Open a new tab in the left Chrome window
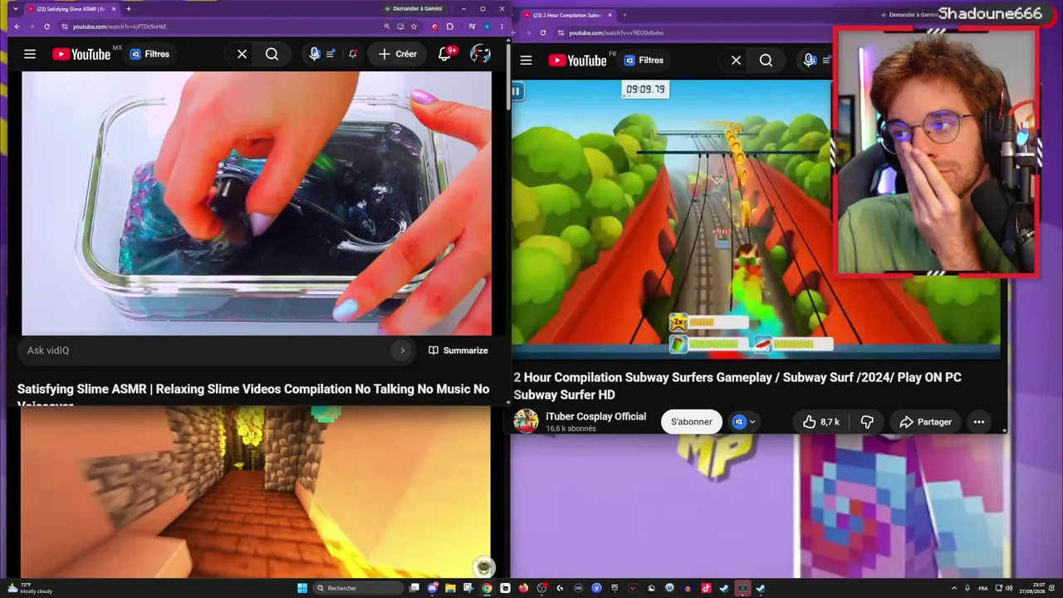 [x=128, y=8]
